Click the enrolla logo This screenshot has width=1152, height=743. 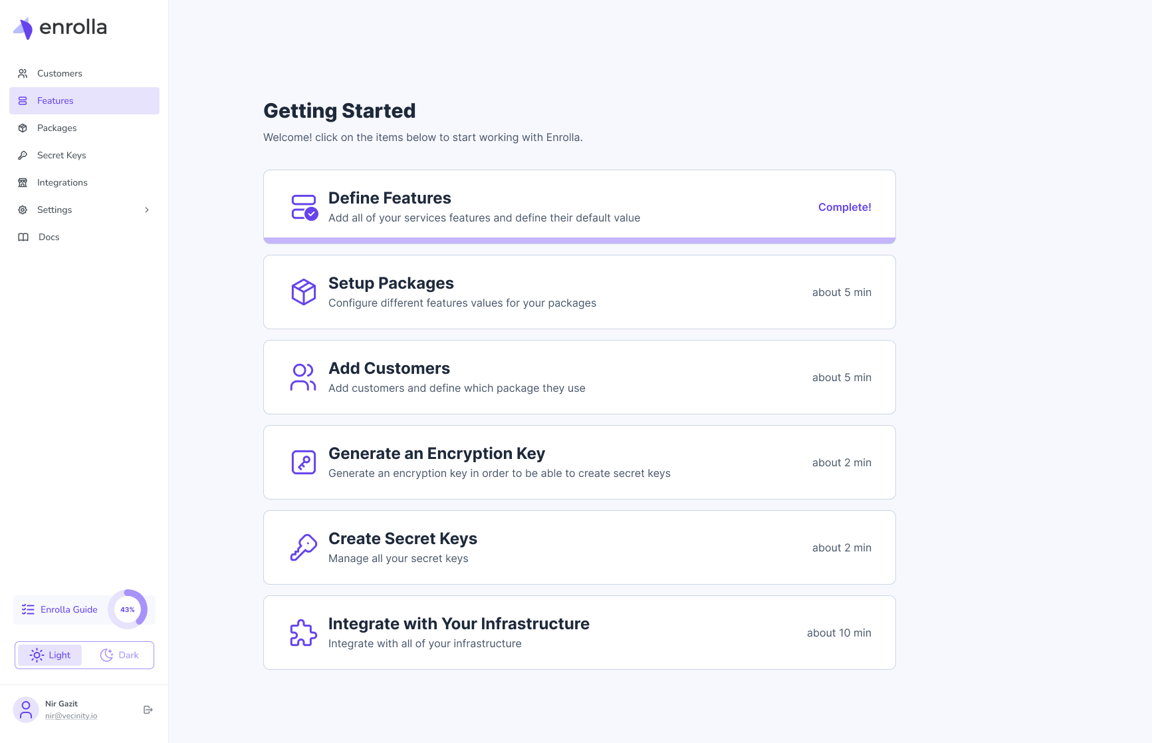(x=60, y=28)
